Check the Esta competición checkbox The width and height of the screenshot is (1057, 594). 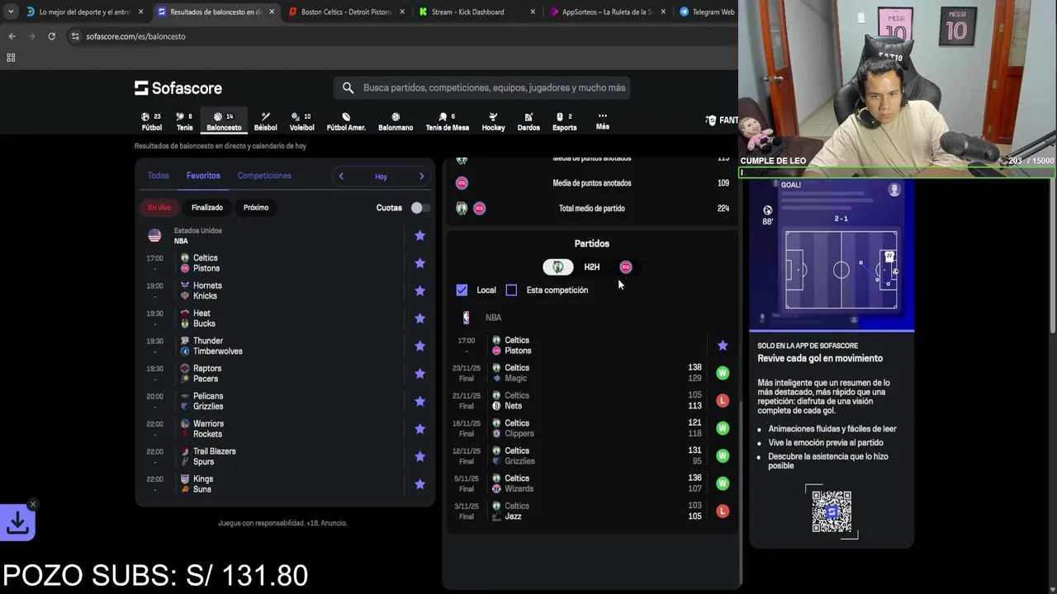click(511, 290)
